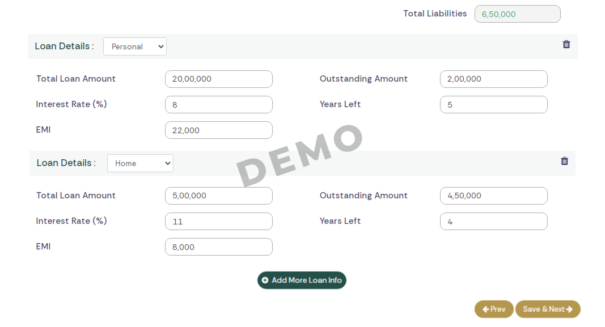This screenshot has width=605, height=327.
Task: Click the Total Liabilities field showing 6,50,000
Action: point(517,14)
